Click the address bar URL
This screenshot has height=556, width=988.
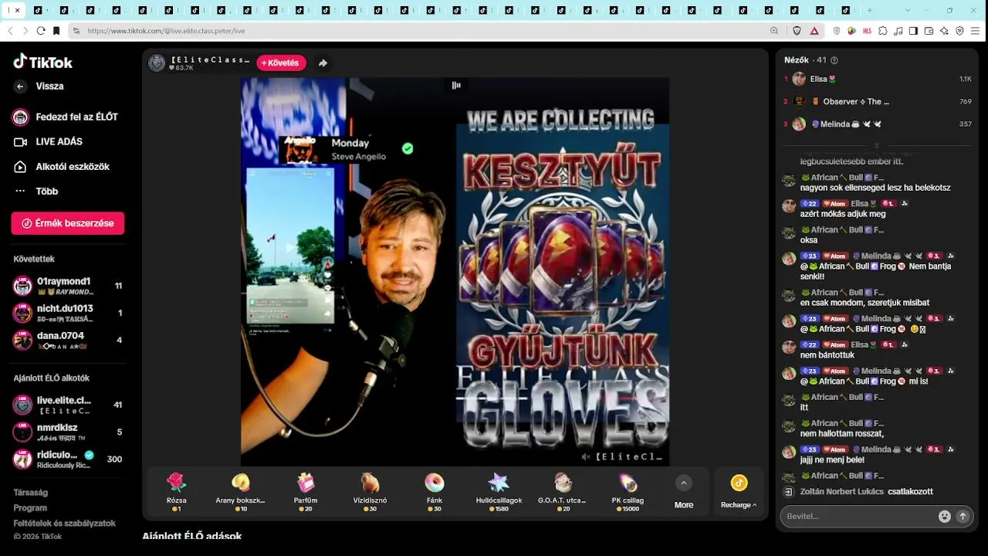[166, 31]
